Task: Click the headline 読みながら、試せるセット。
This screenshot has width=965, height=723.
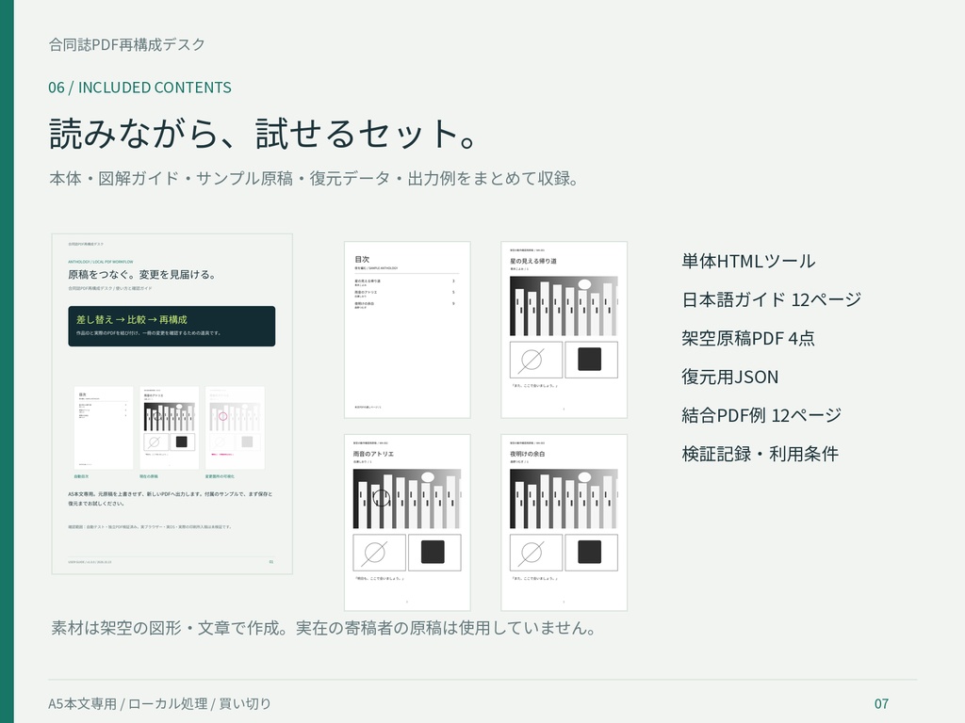Action: [264, 134]
